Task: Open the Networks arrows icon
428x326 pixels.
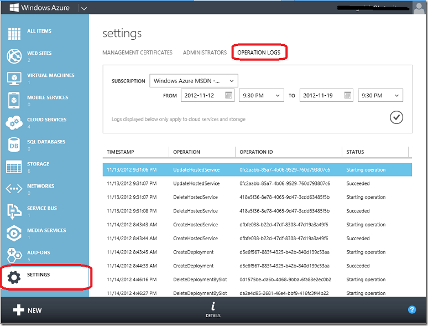Action: pos(14,189)
